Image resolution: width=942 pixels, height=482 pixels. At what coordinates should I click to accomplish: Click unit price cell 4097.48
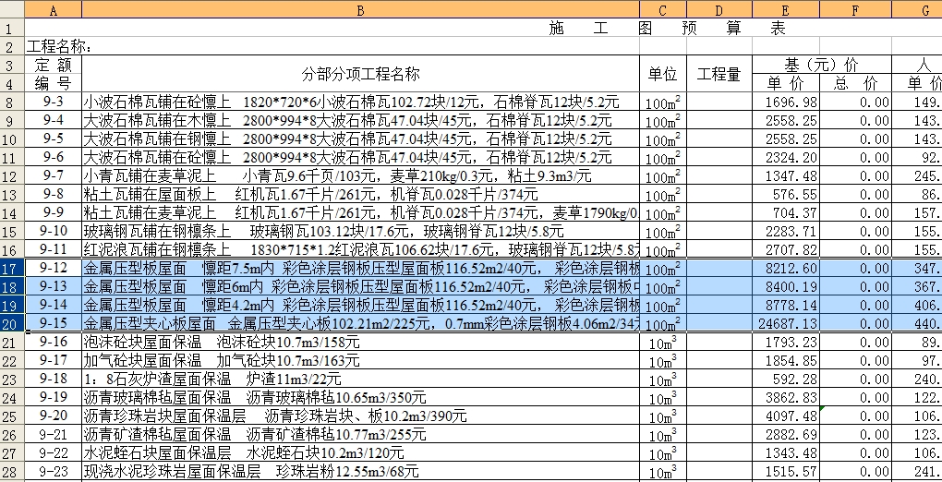tap(786, 416)
